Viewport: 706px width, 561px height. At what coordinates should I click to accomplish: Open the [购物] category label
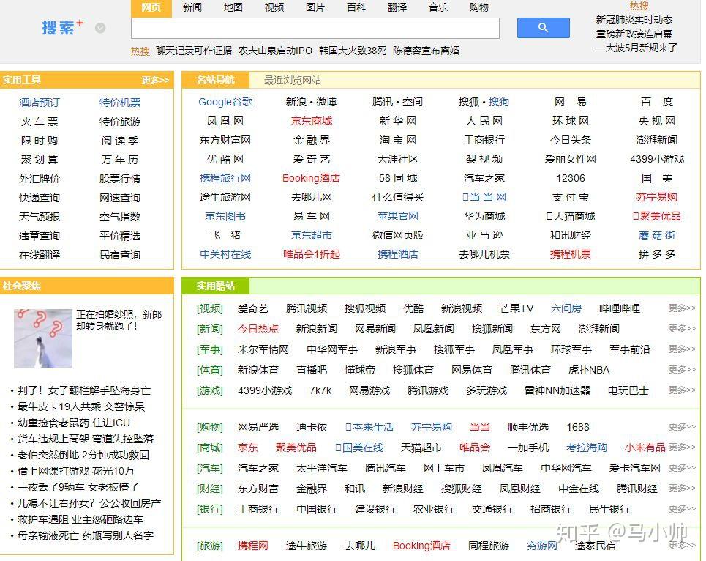pyautogui.click(x=210, y=427)
